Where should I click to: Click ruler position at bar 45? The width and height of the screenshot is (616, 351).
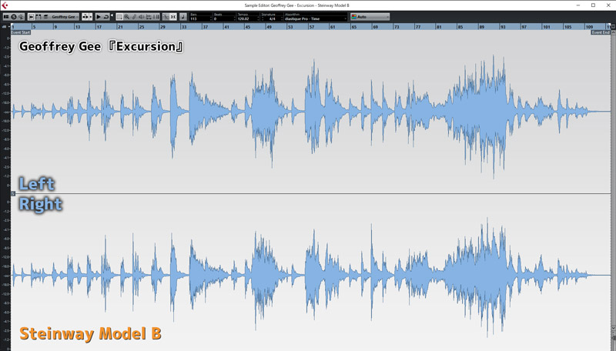pyautogui.click(x=247, y=27)
